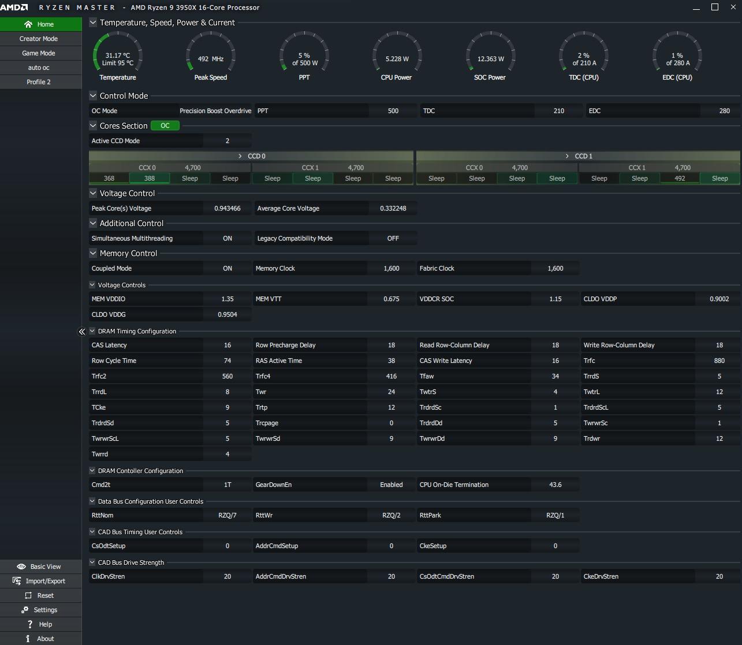Click the Reset icon in sidebar
Screen dimensions: 742x645
(28, 595)
